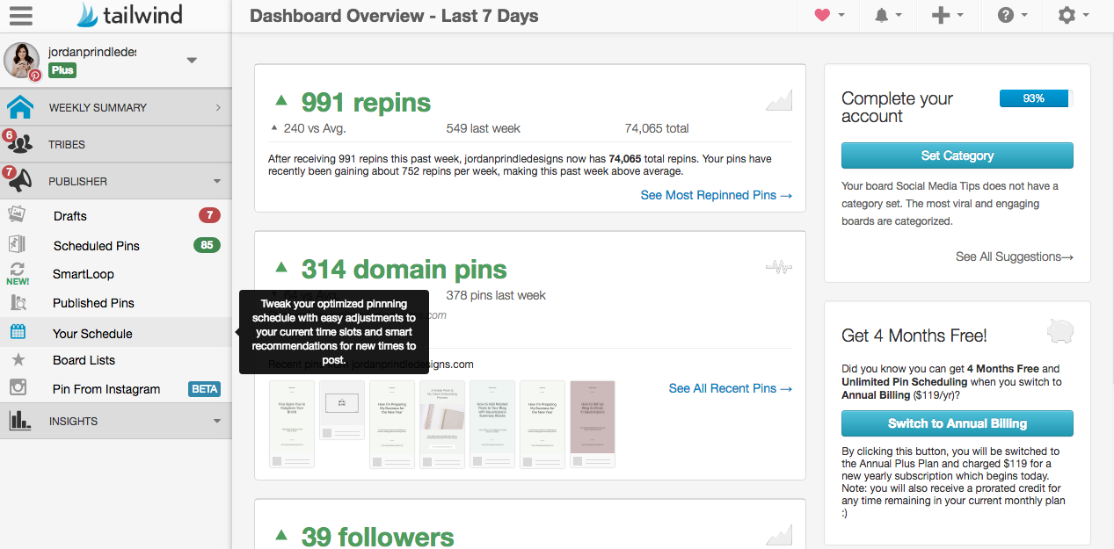Open the gear menu dropdown caret
The height and width of the screenshot is (549, 1114).
[1086, 15]
